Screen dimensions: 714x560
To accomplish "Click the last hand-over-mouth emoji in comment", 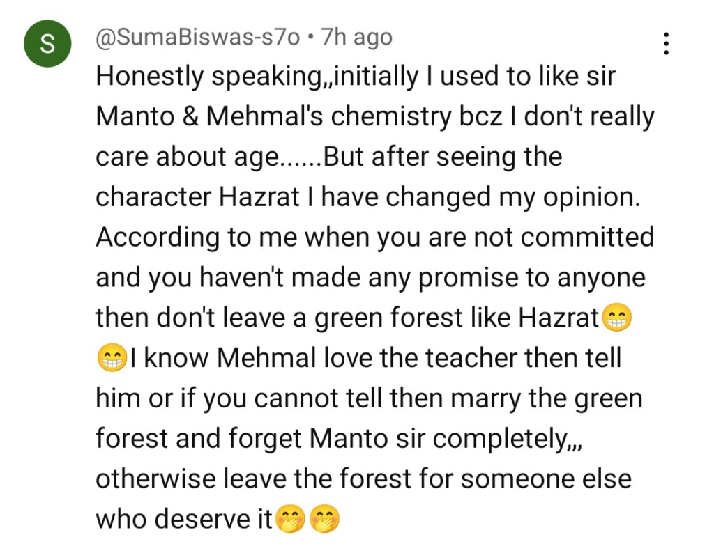I will click(x=325, y=519).
